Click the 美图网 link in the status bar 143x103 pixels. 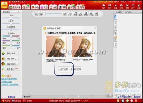(6, 101)
